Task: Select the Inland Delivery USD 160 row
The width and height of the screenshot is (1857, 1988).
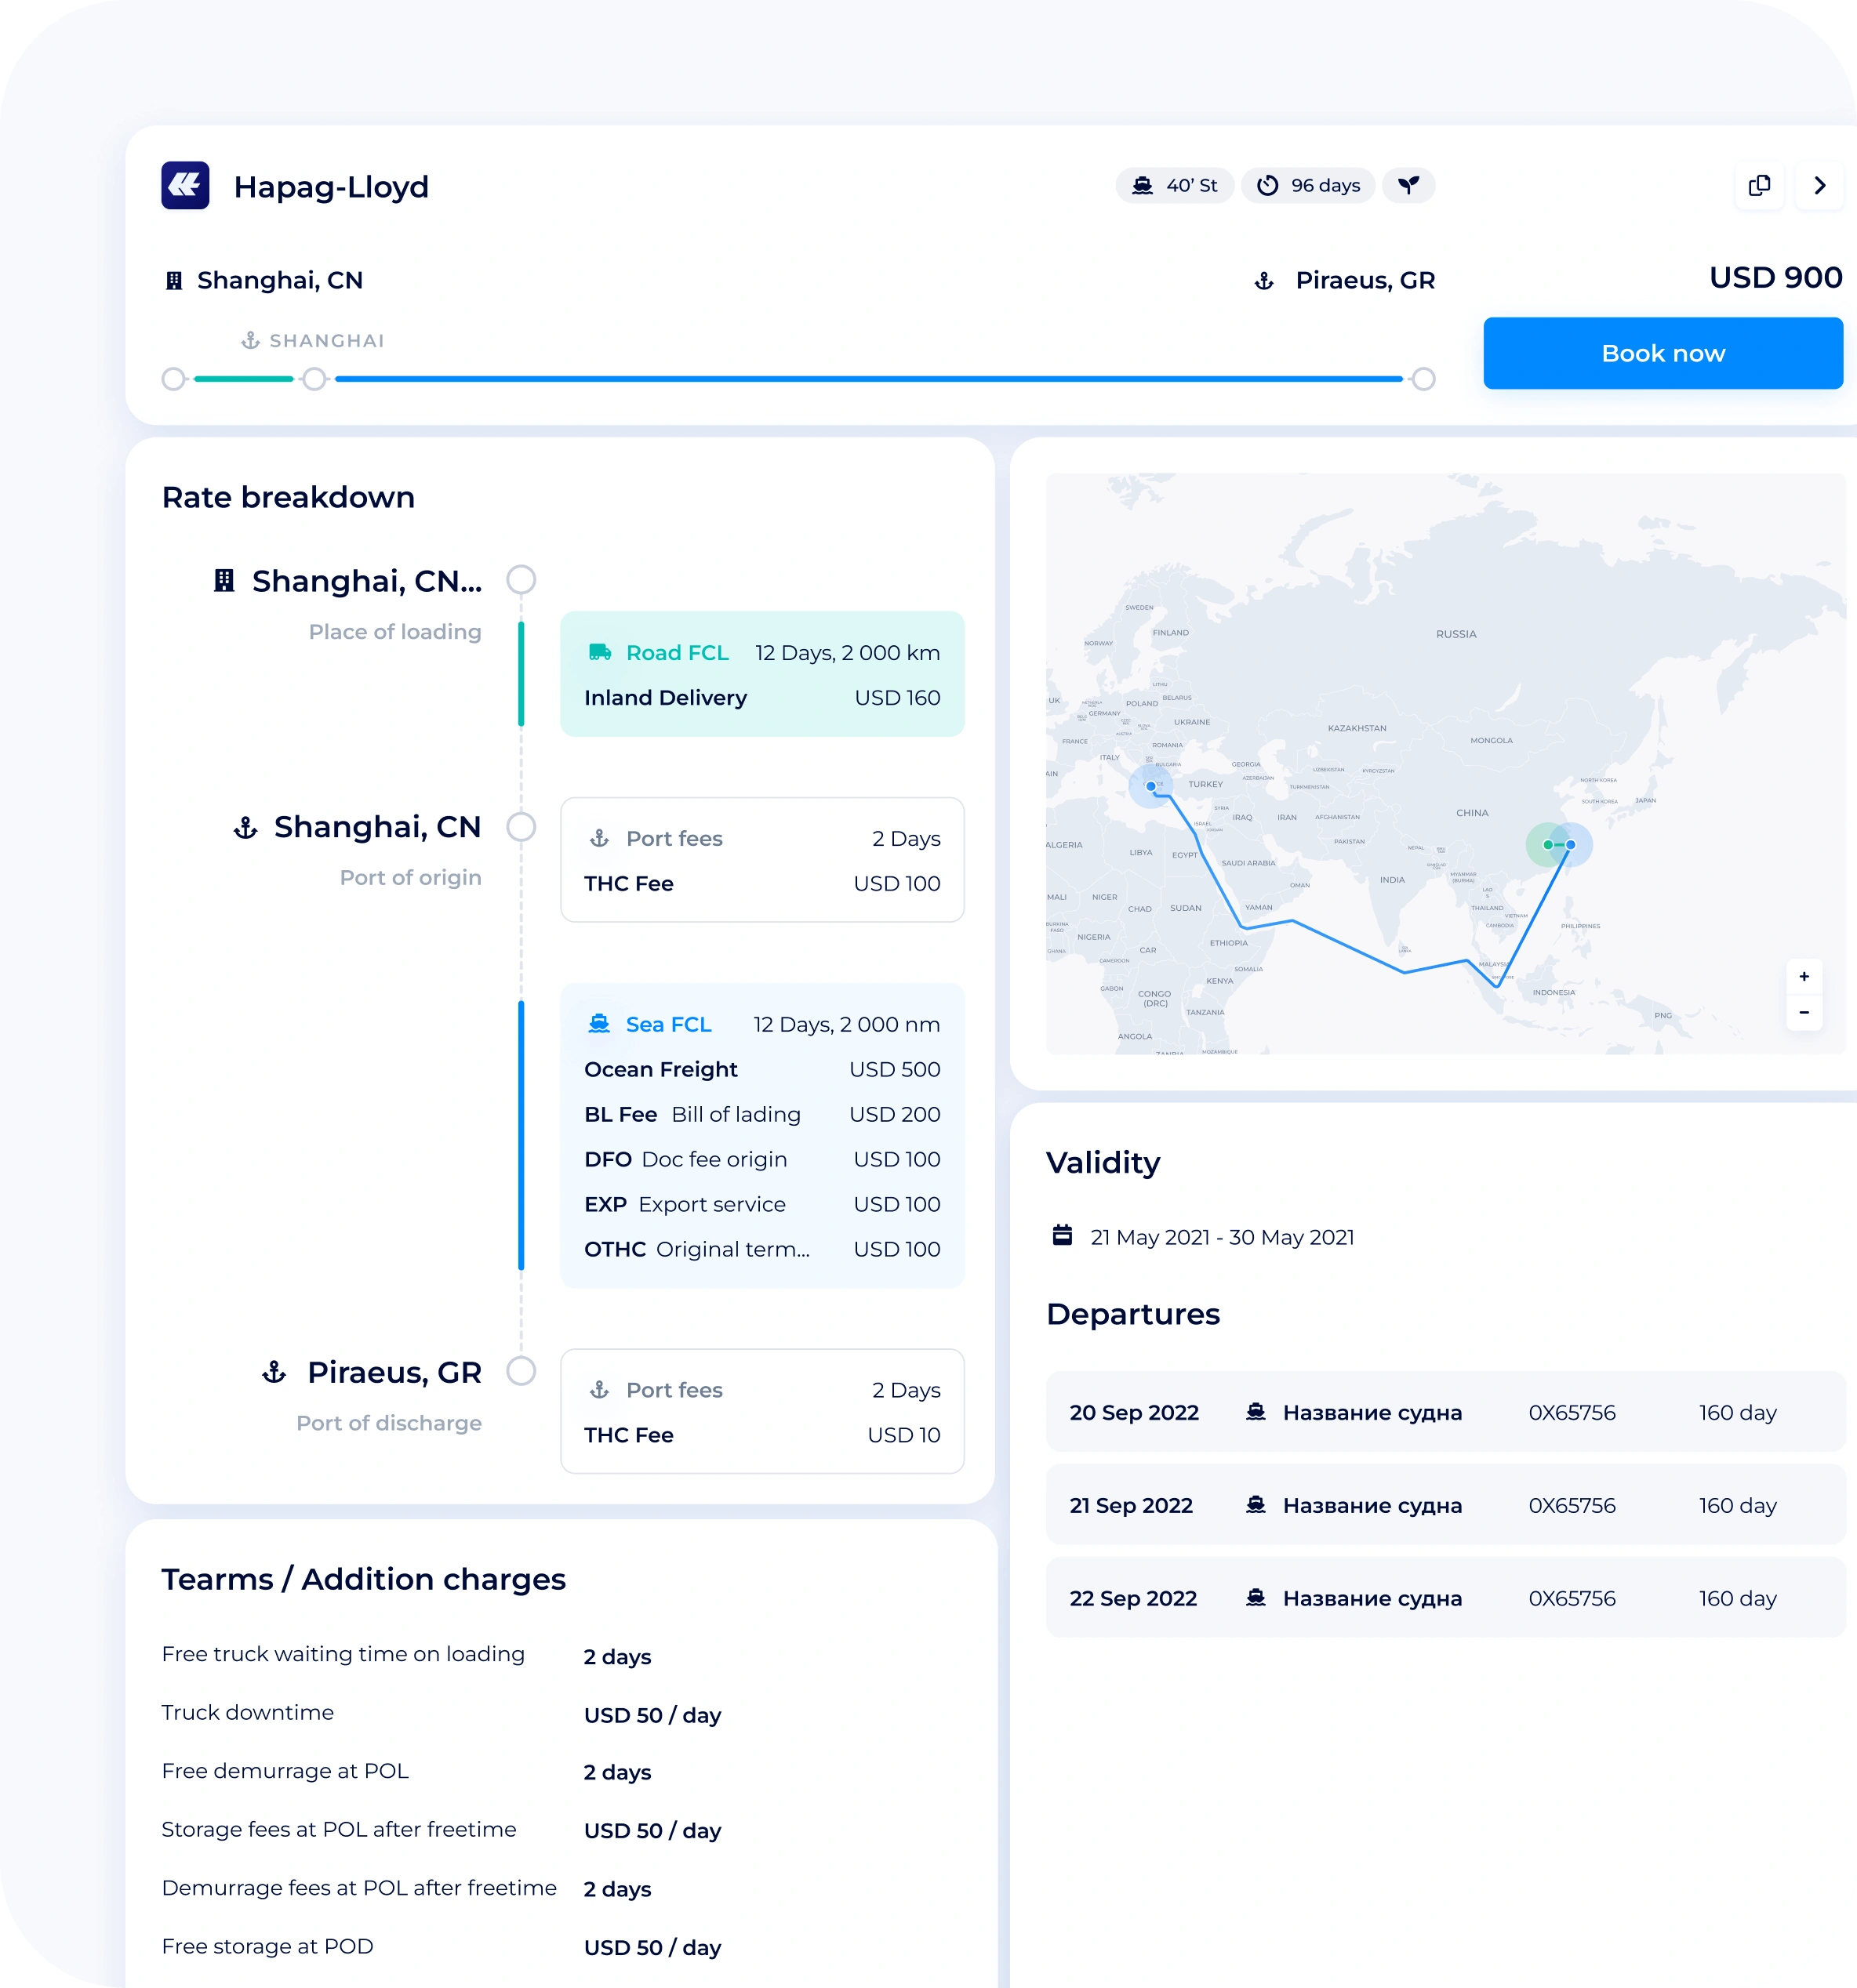Action: coord(762,698)
